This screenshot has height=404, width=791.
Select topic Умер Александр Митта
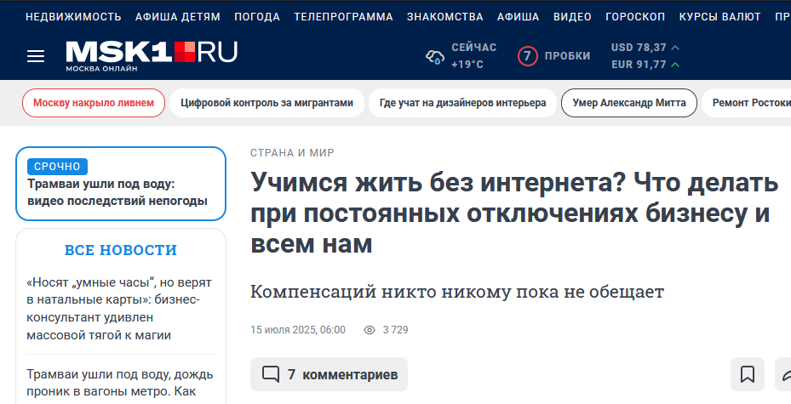tap(629, 103)
